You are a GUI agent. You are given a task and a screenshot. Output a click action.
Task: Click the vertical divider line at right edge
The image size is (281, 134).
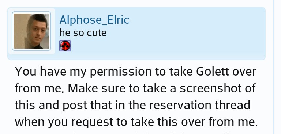pos(273,67)
